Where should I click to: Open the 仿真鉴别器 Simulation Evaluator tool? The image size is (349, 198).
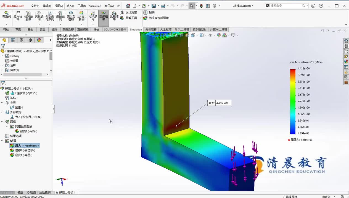tap(28, 16)
